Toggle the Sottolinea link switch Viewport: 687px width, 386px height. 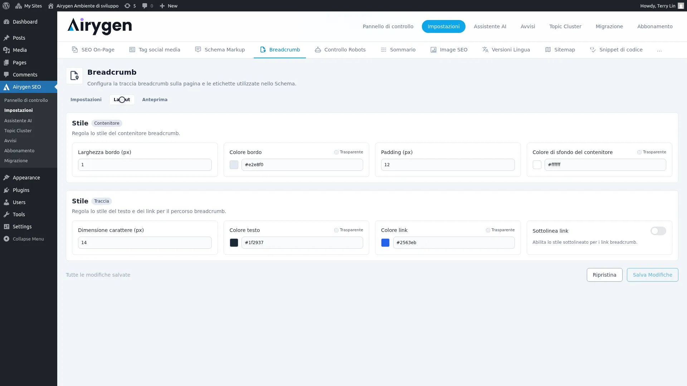658,231
